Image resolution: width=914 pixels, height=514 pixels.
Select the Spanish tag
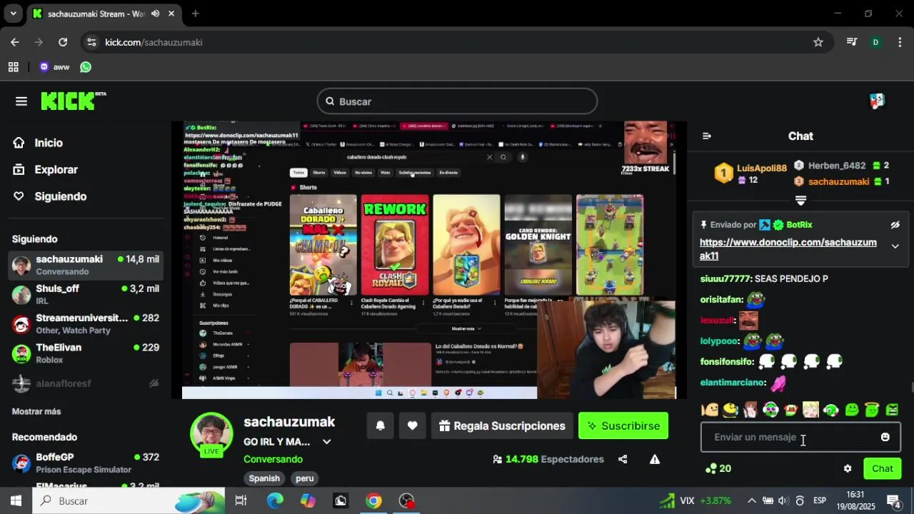pyautogui.click(x=264, y=478)
